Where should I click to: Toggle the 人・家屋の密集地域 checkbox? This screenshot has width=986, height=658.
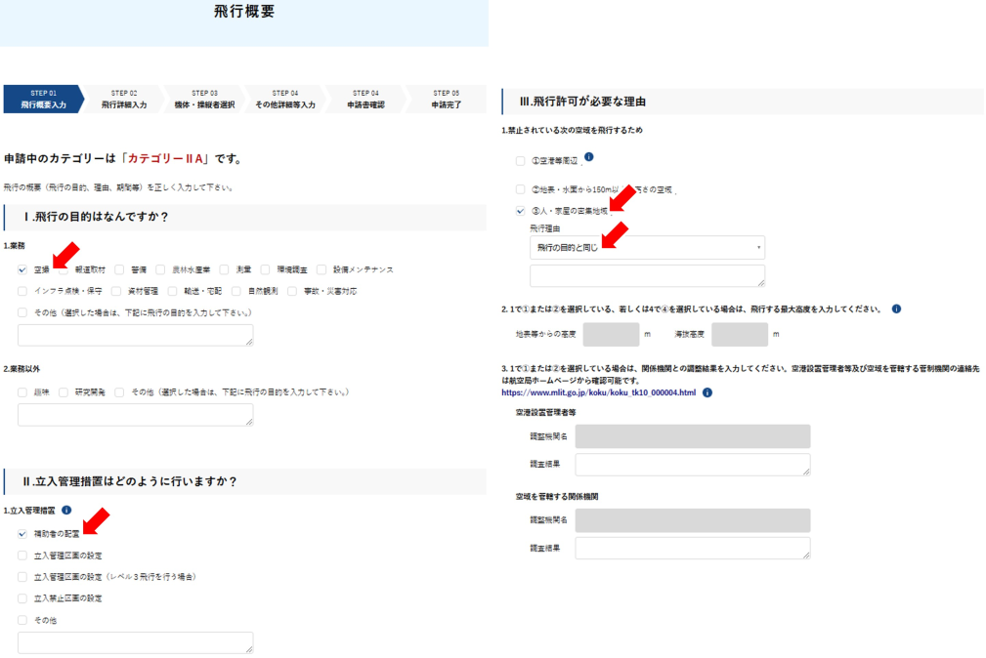(x=521, y=210)
